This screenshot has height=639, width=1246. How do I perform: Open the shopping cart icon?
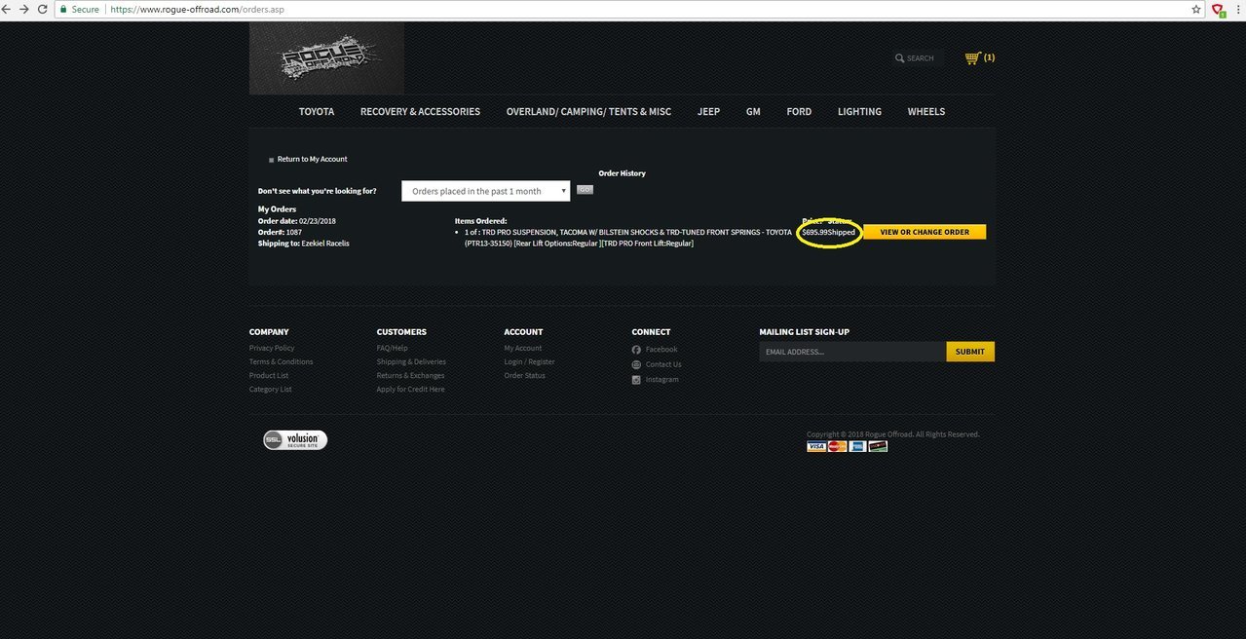pyautogui.click(x=971, y=58)
